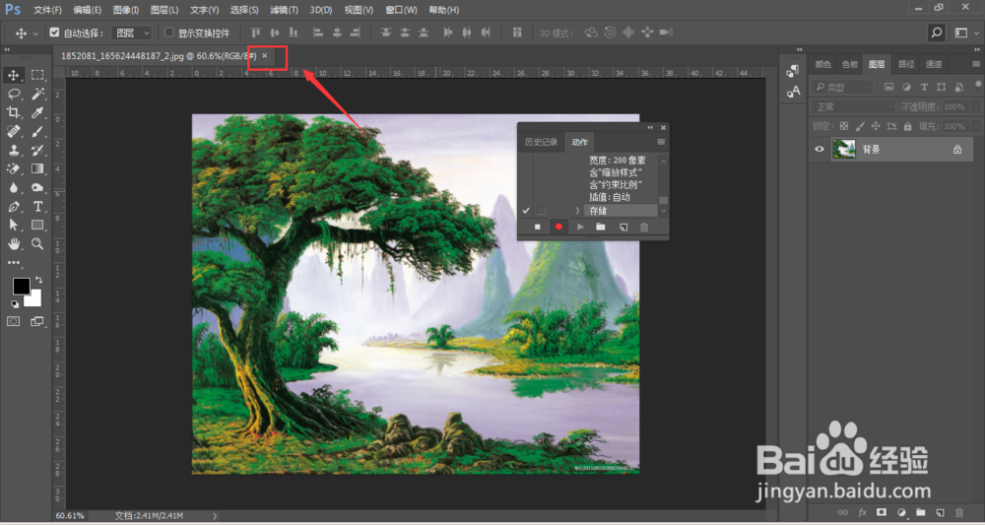Viewport: 985px width, 525px height.
Task: Click the change screen mode icon
Action: [37, 321]
